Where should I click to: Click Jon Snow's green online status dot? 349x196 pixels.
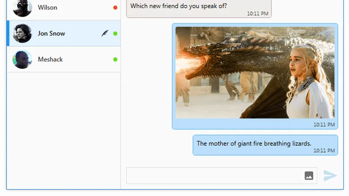pos(115,34)
